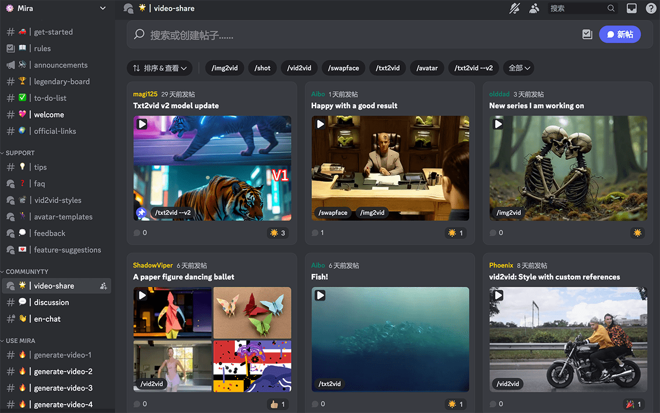The height and width of the screenshot is (413, 660).
Task: Open the announcements channel
Action: point(61,65)
